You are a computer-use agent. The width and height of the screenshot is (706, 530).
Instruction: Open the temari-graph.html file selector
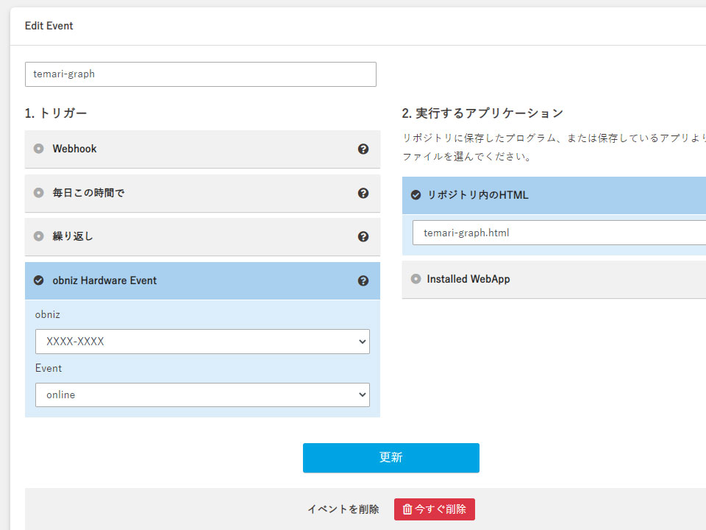[x=559, y=233]
